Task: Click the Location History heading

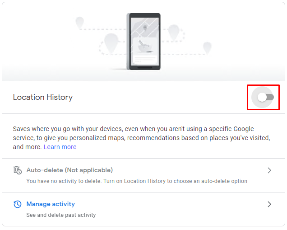Action: coord(43,97)
